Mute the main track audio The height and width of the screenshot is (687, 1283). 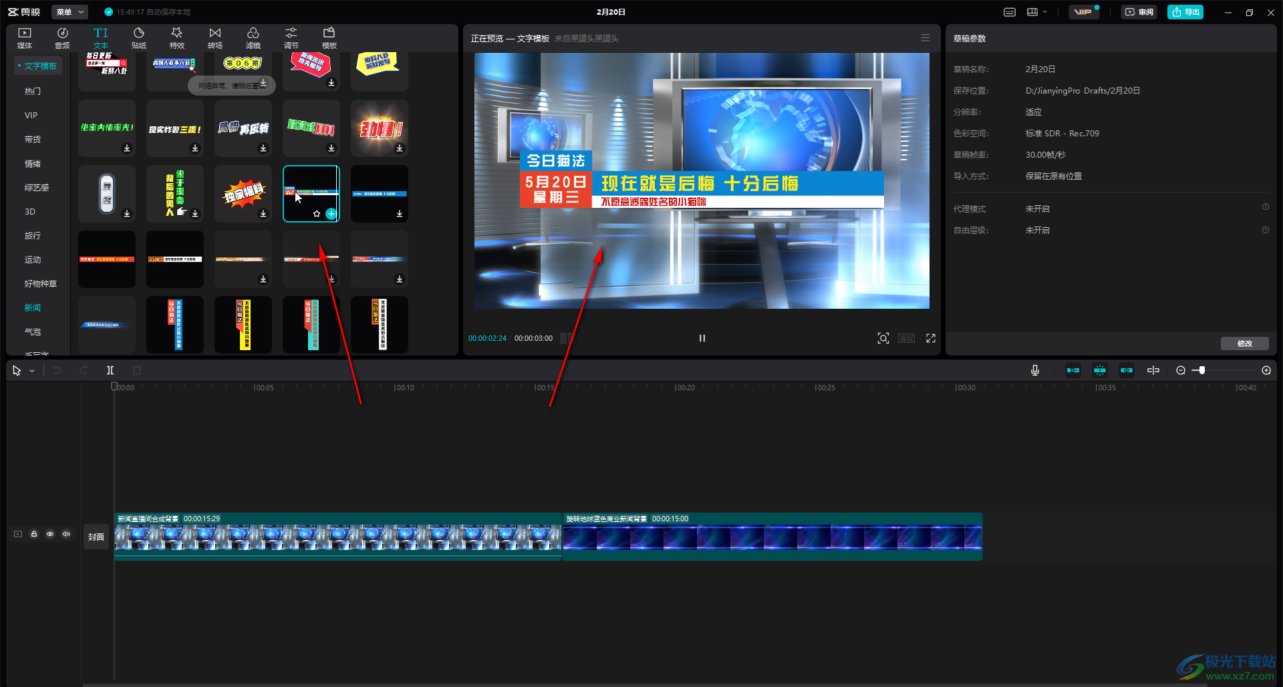(66, 534)
